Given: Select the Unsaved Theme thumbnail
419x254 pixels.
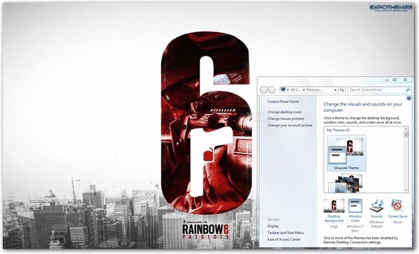Looking at the screenshot, I should [346, 154].
